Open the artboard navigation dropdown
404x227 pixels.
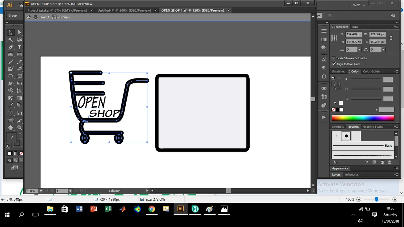(x=70, y=191)
